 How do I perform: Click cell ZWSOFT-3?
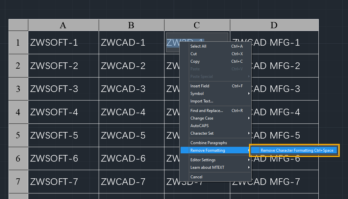point(63,89)
